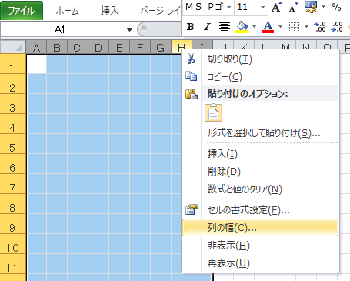Switch to the ホーム ribbon tab
Viewport: 350px width, 281px height.
click(68, 11)
